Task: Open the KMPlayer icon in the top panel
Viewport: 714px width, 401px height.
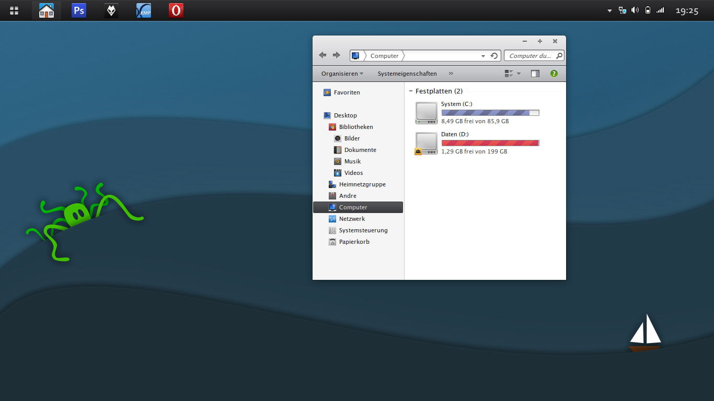Action: tap(144, 10)
